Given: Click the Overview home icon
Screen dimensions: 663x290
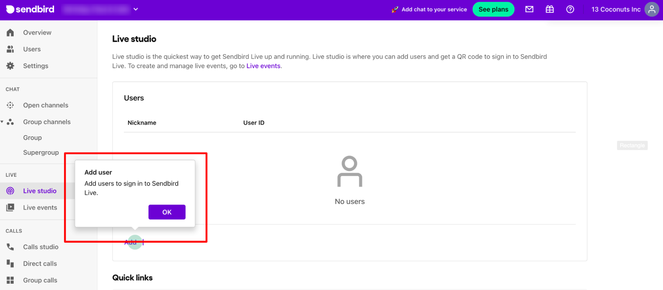Looking at the screenshot, I should point(10,32).
